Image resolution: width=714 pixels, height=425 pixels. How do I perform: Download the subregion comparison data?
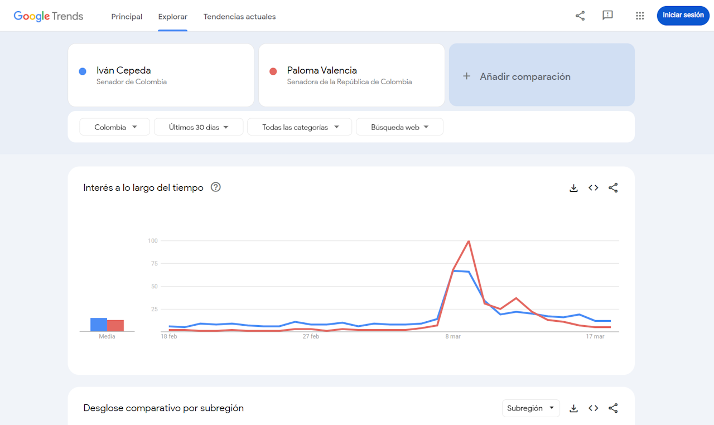[x=573, y=408]
